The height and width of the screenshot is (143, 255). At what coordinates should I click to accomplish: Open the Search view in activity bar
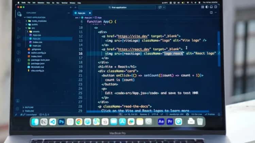tap(19, 21)
